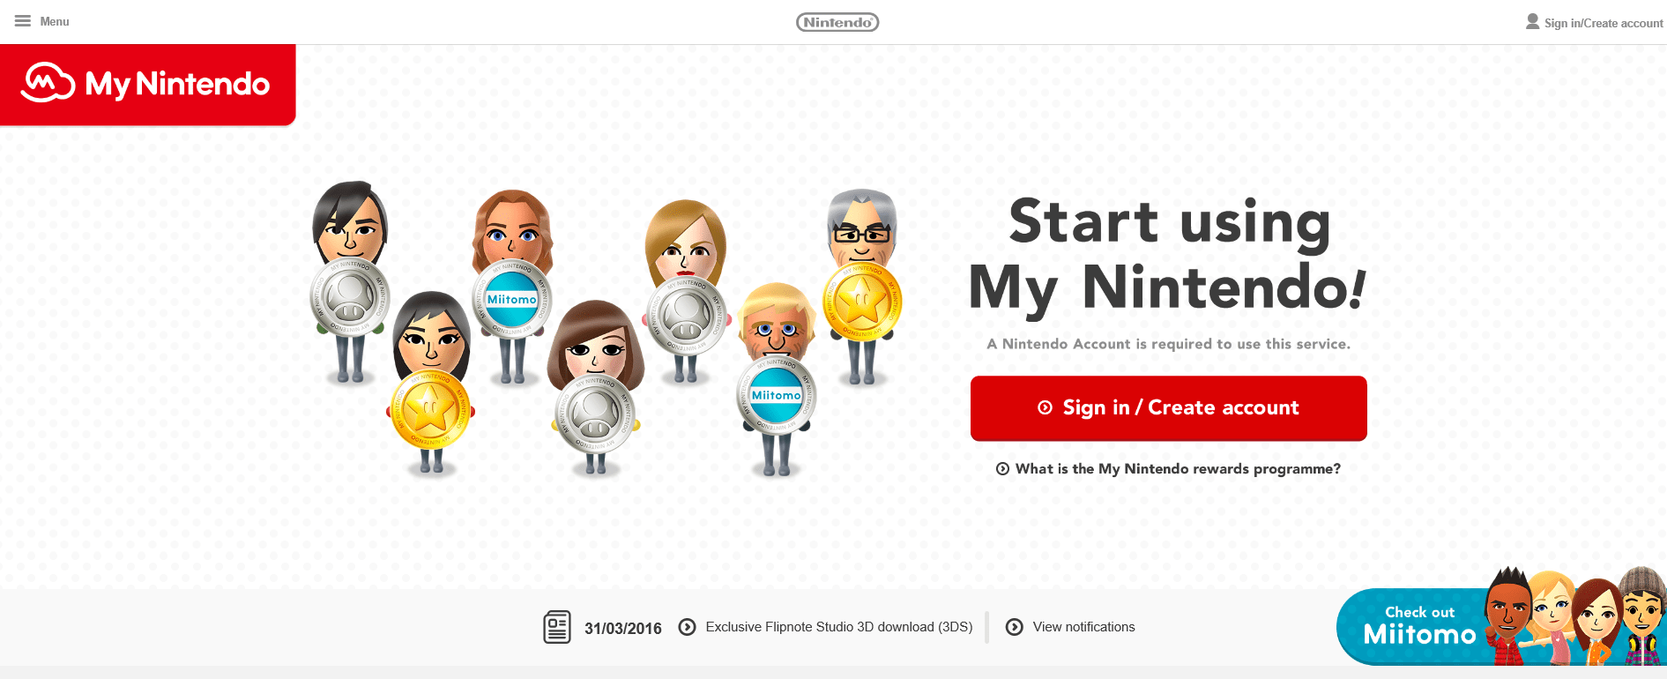This screenshot has height=679, width=1667.
Task: Select Sign in/Create account header link
Action: pyautogui.click(x=1603, y=23)
